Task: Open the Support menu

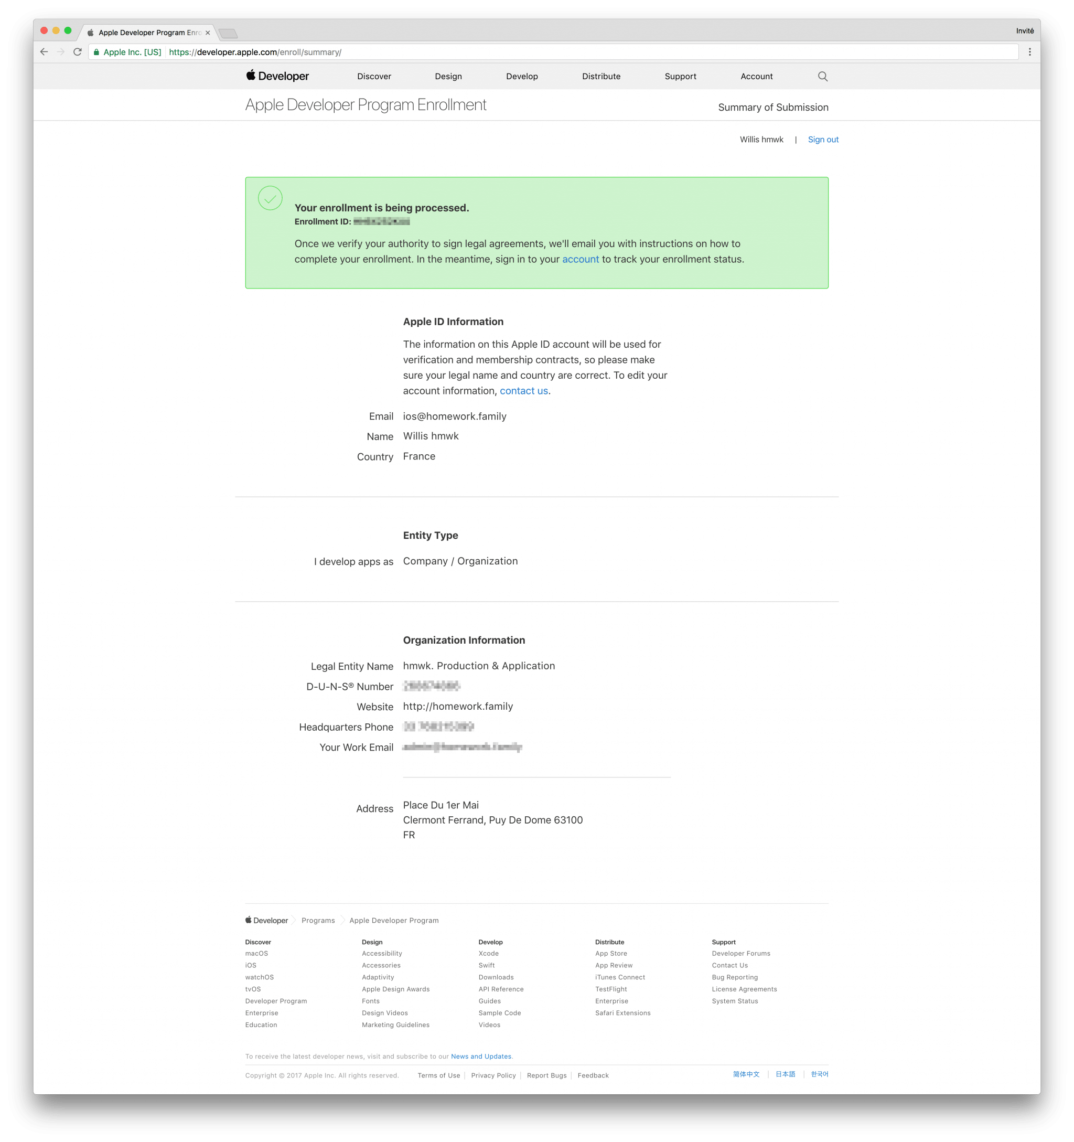Action: click(680, 77)
